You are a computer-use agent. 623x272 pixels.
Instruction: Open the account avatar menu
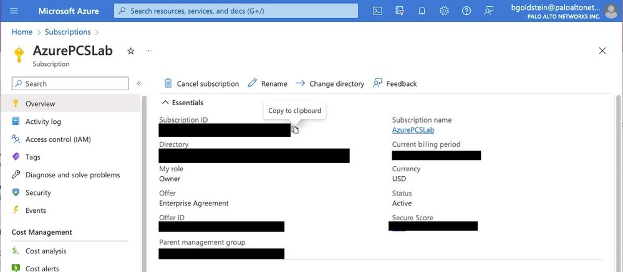pos(611,11)
